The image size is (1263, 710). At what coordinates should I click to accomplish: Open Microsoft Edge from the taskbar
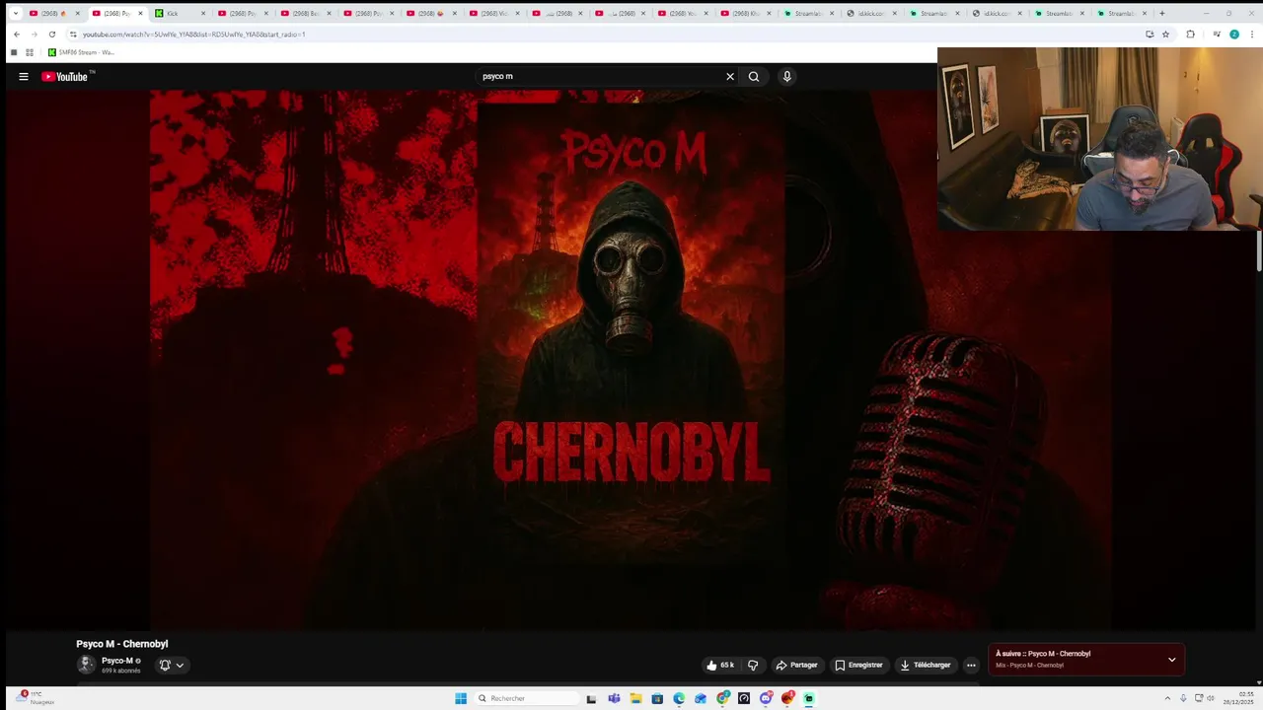coord(679,698)
